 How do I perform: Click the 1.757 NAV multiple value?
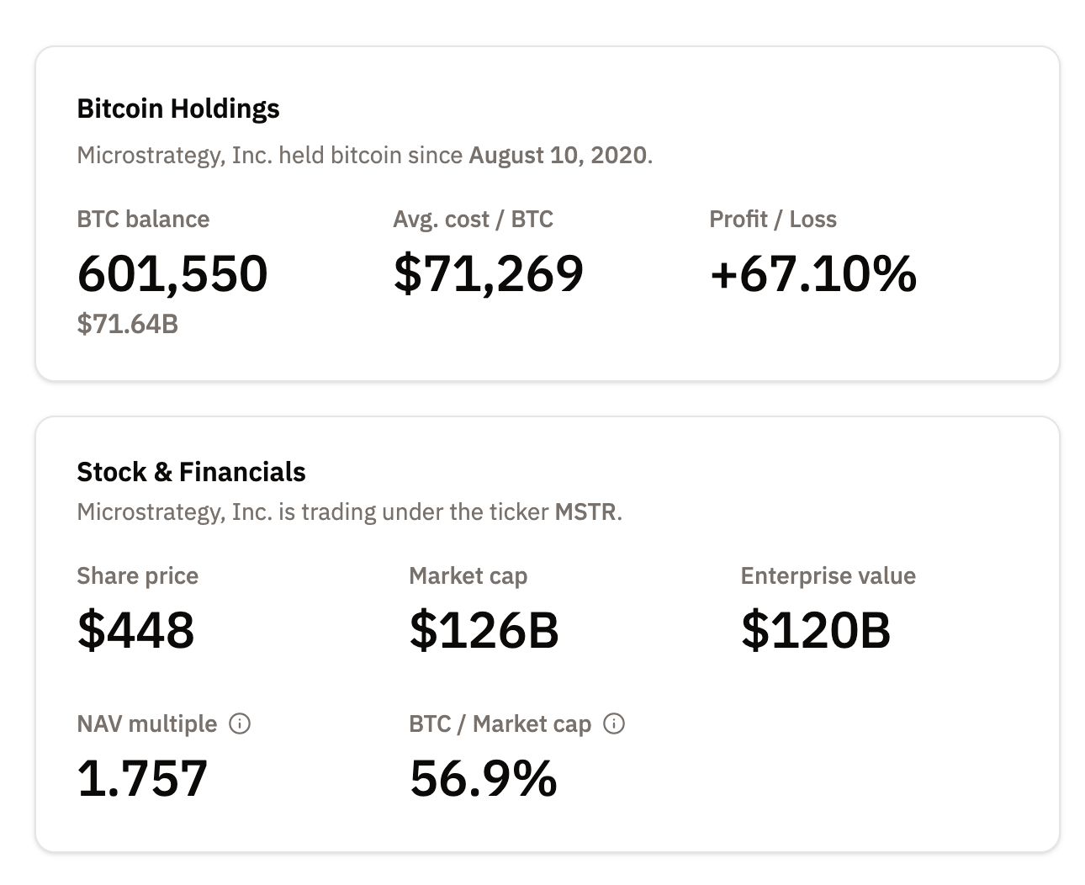142,778
